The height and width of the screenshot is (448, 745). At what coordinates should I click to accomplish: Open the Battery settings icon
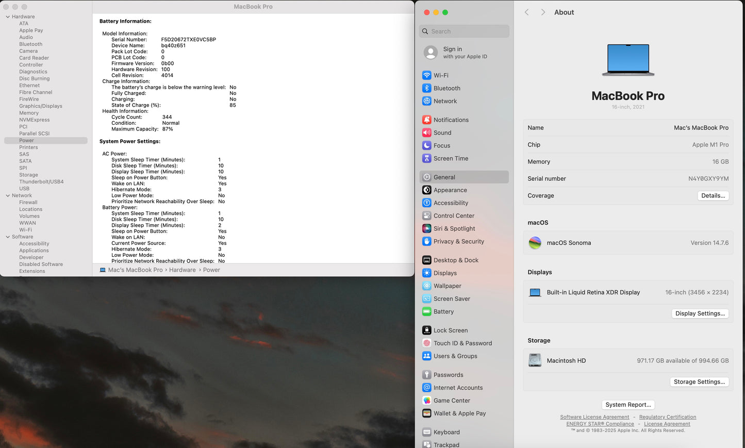pyautogui.click(x=426, y=311)
